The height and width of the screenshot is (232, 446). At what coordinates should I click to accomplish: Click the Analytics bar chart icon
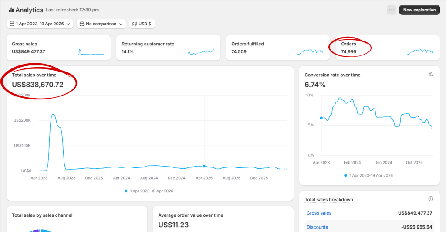11,10
